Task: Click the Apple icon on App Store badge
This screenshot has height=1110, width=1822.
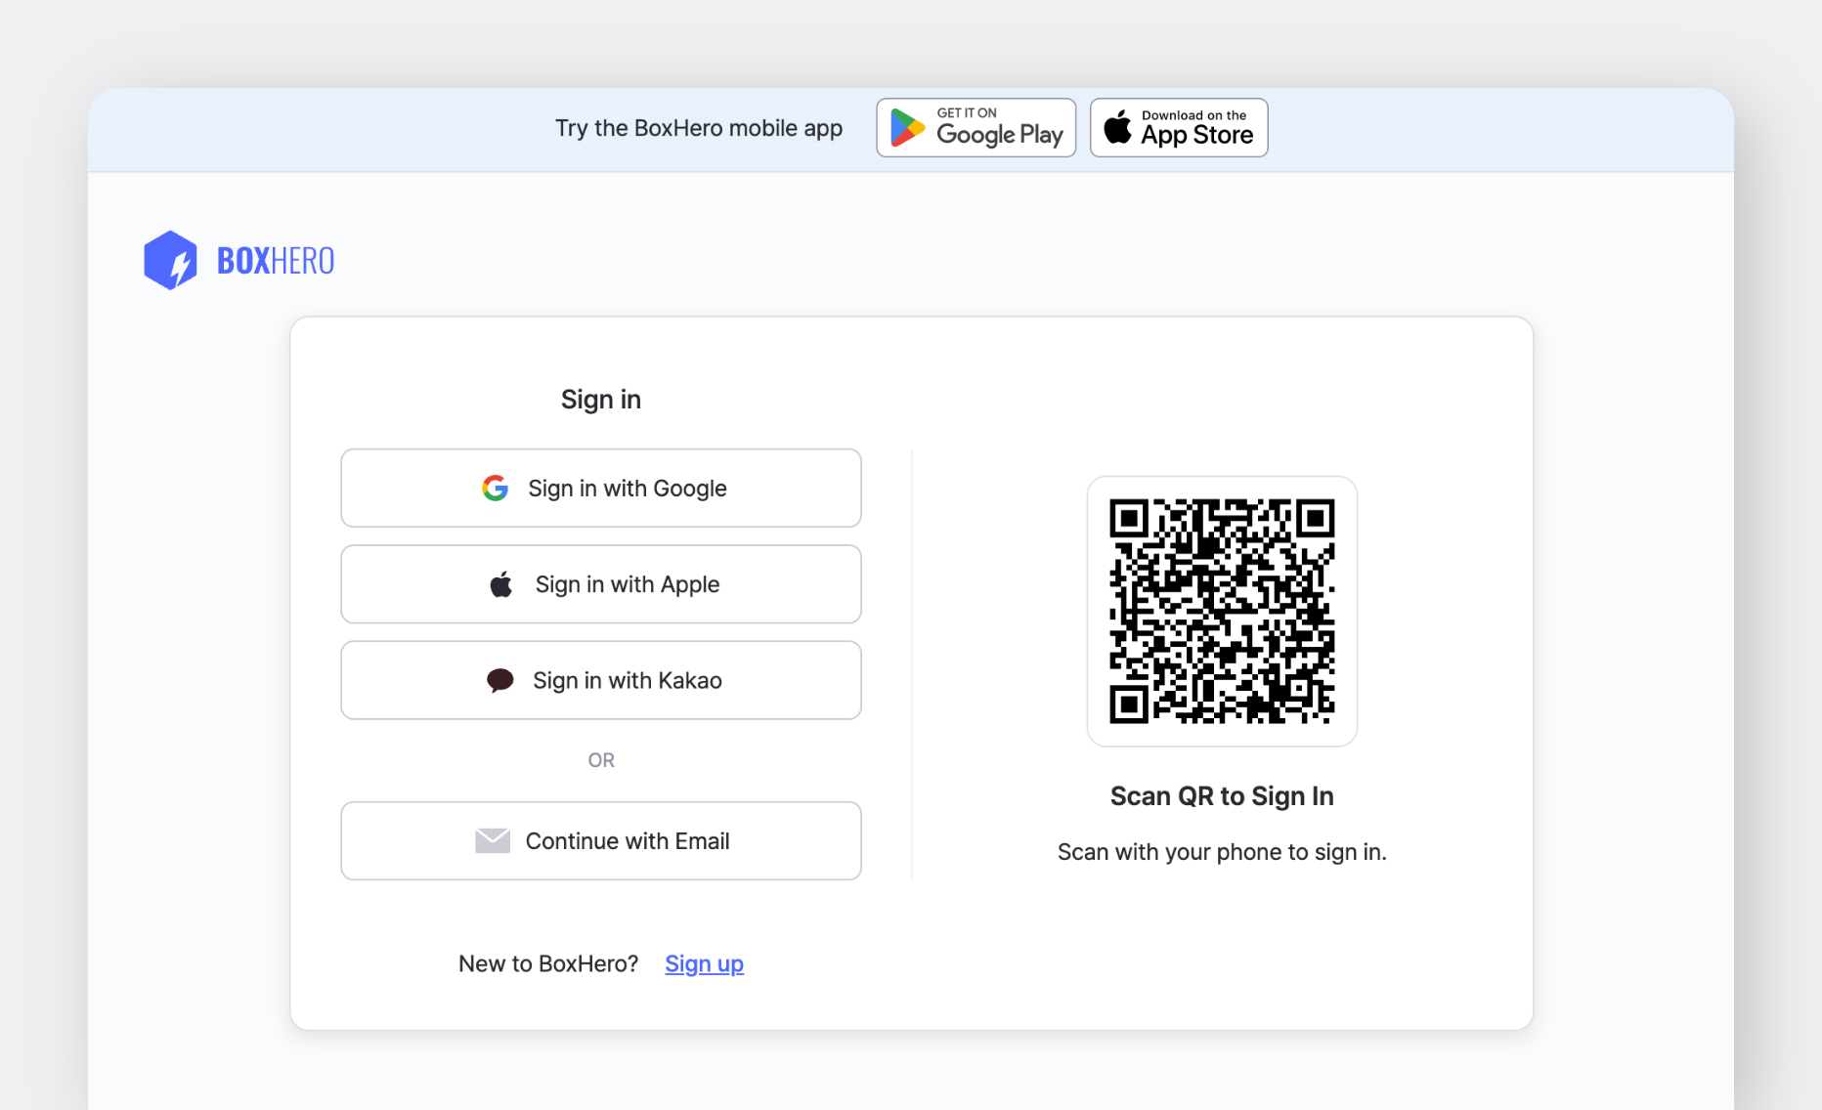Action: pos(1117,127)
